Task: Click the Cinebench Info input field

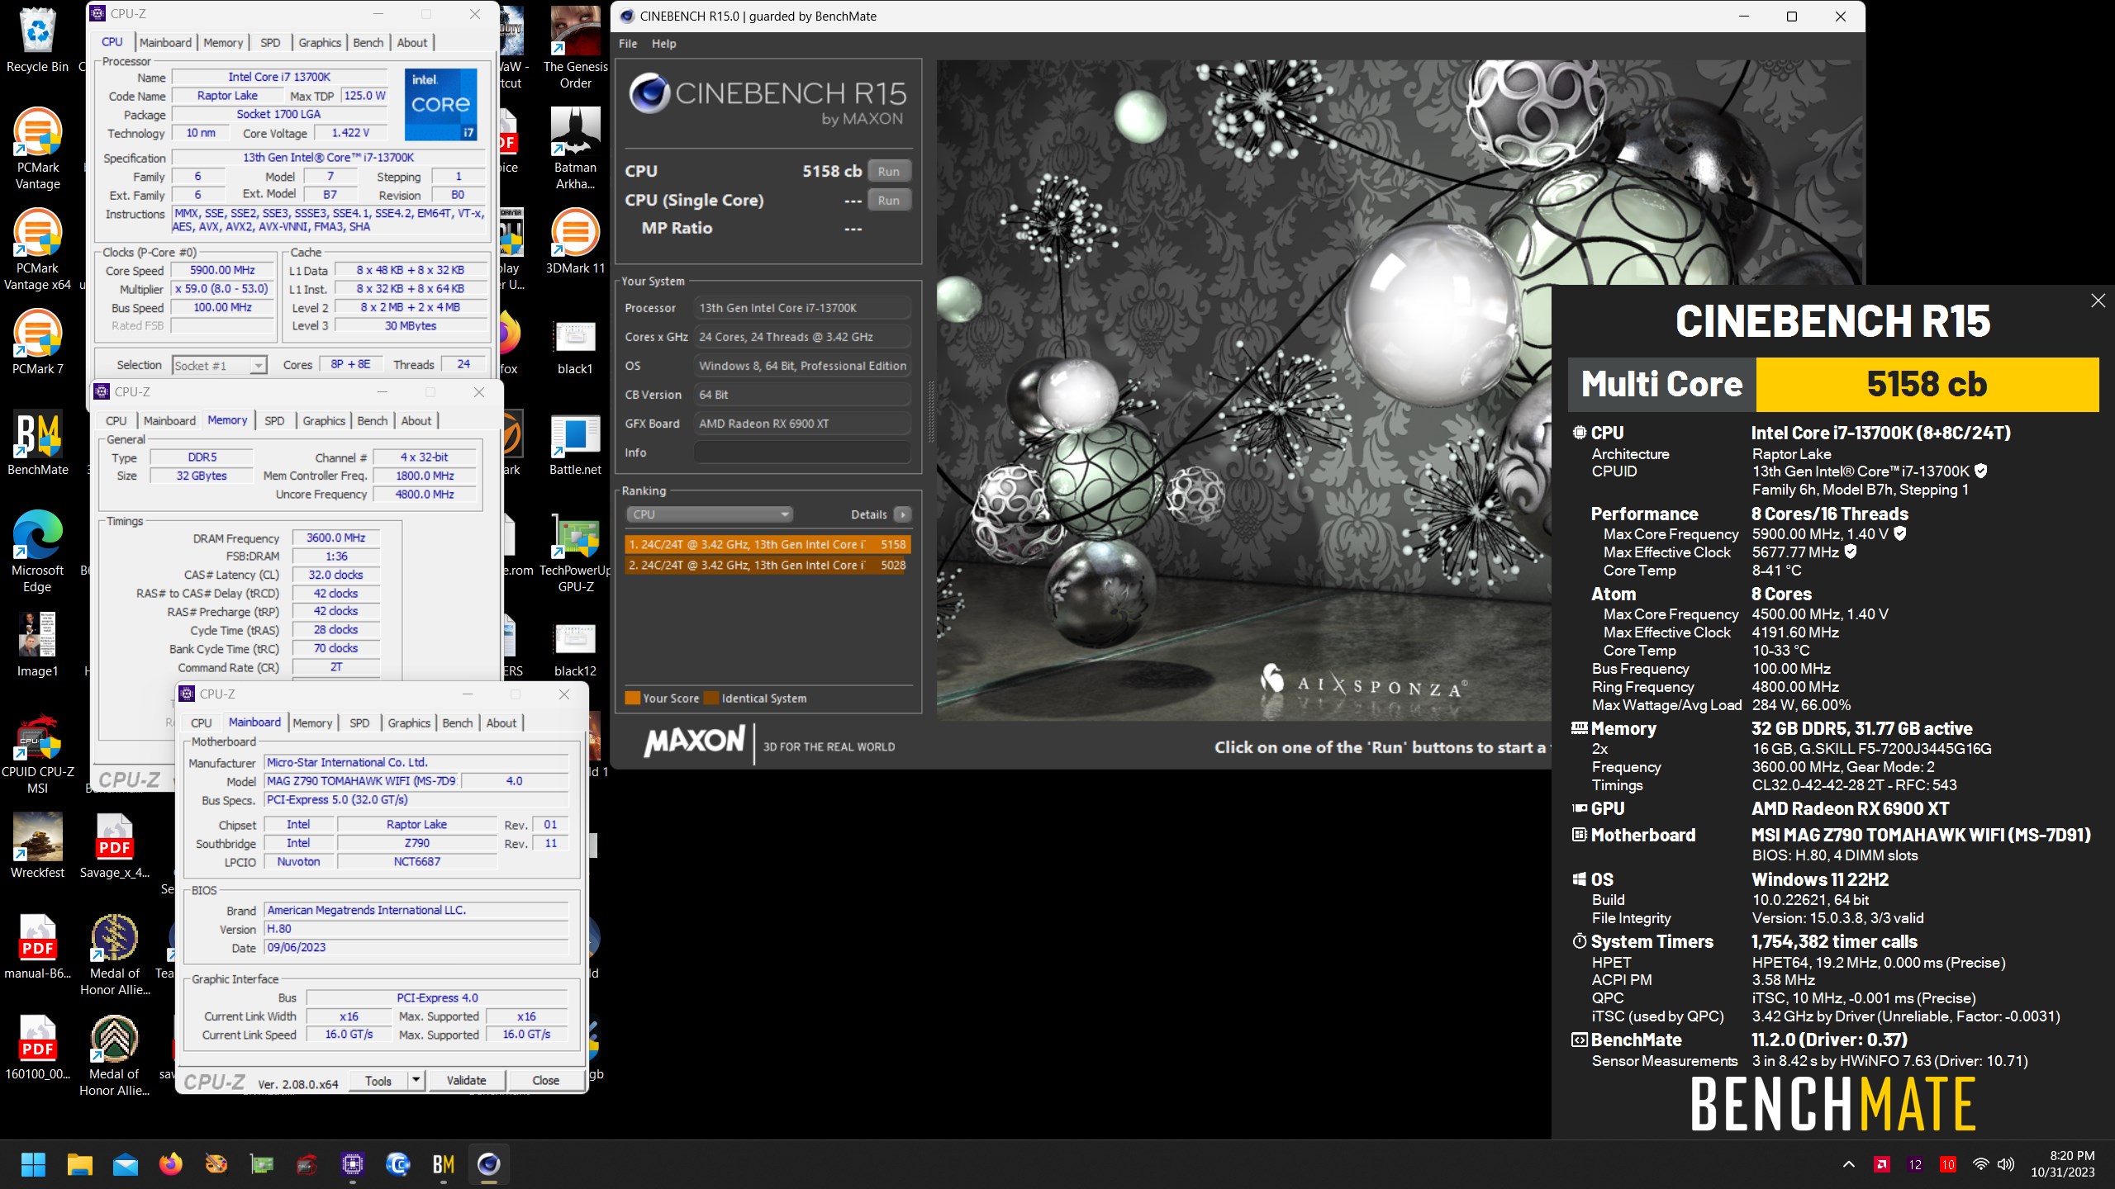Action: [x=801, y=452]
